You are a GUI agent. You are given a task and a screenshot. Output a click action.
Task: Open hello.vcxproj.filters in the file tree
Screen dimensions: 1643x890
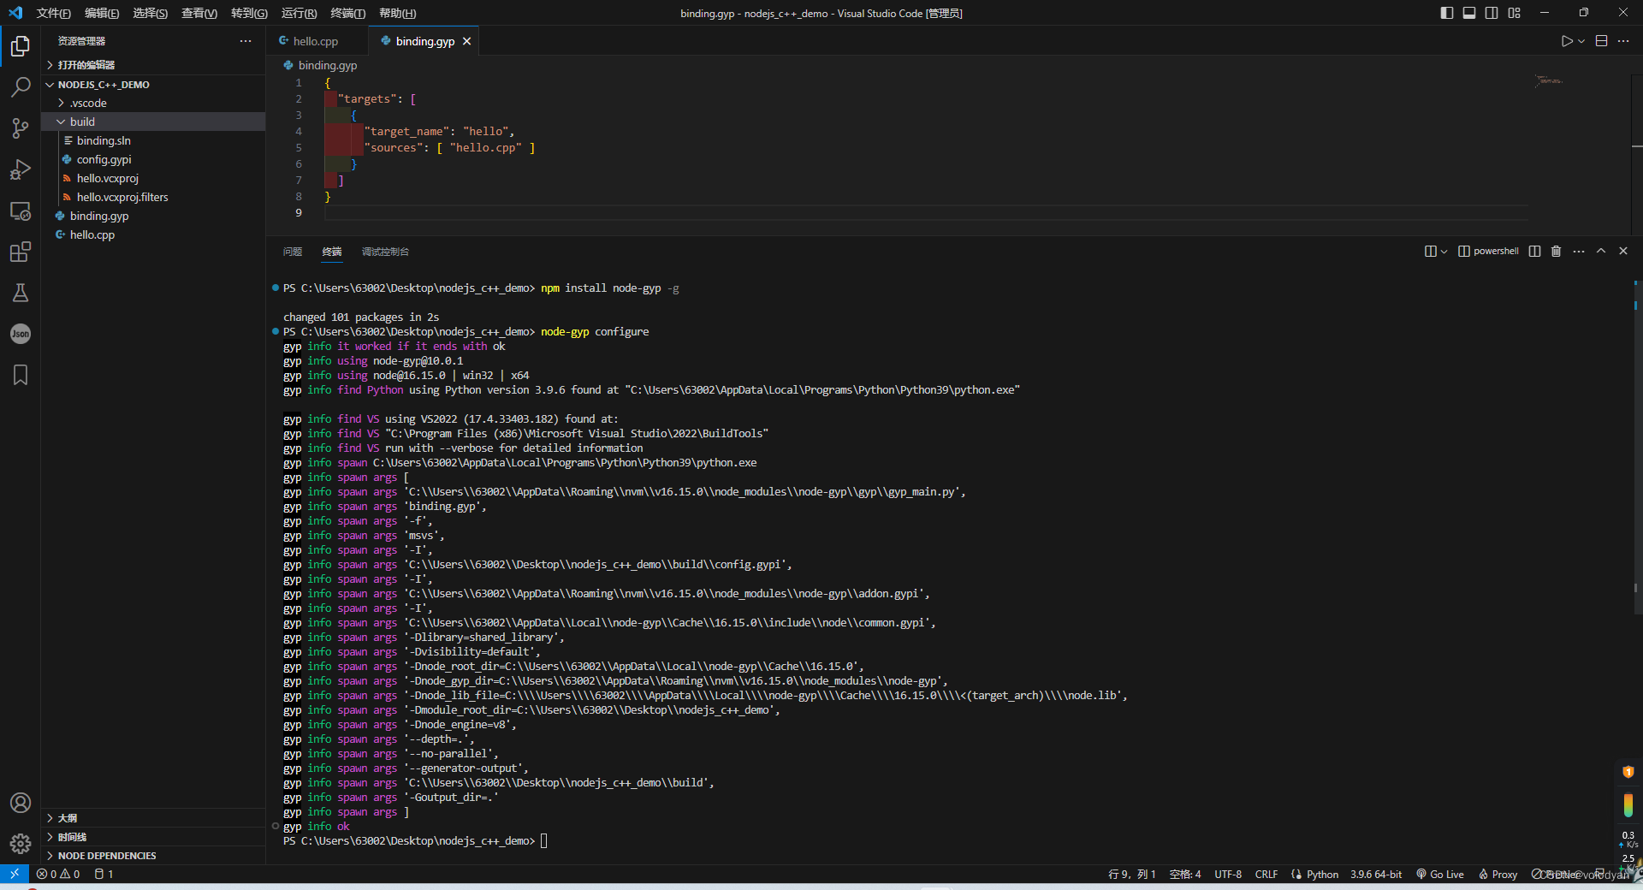154,197
